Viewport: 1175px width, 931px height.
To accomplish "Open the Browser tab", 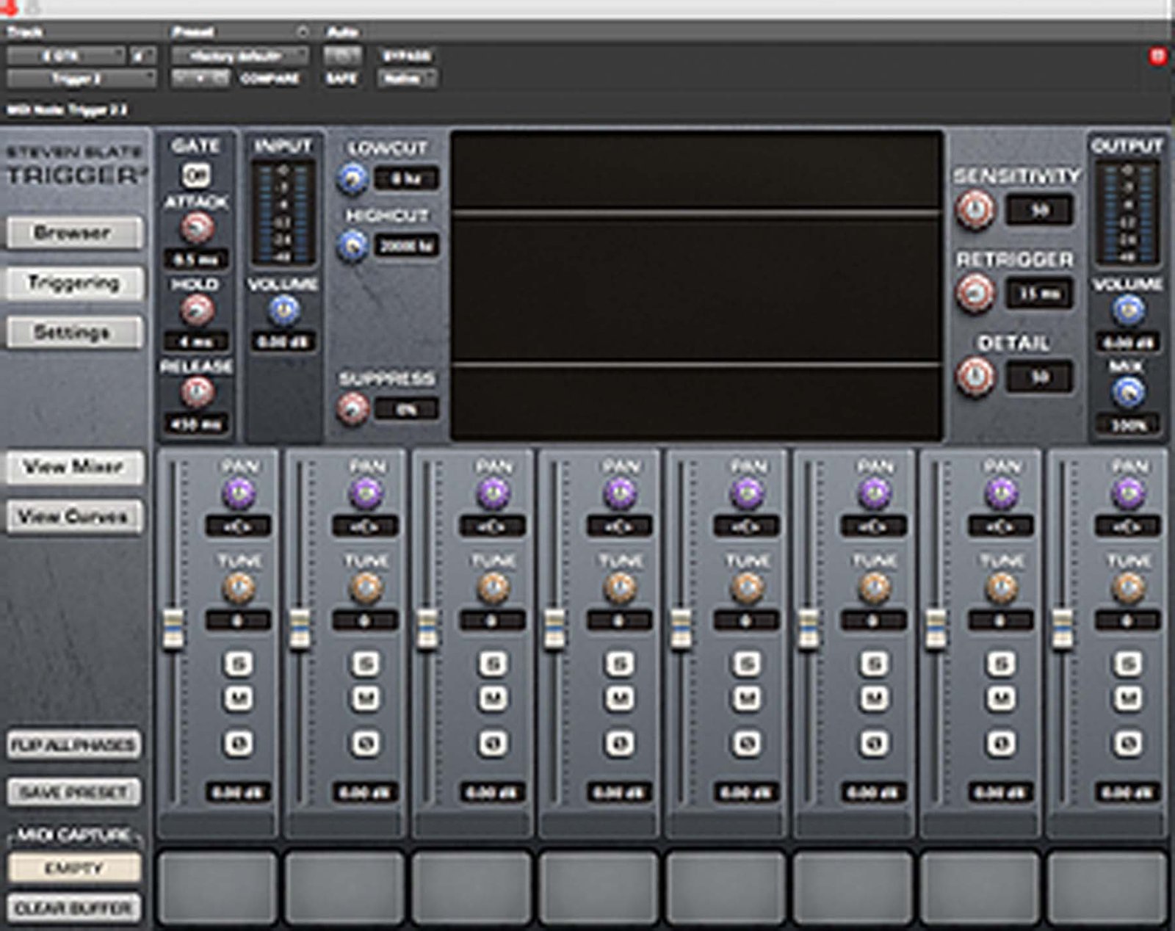I will [73, 233].
